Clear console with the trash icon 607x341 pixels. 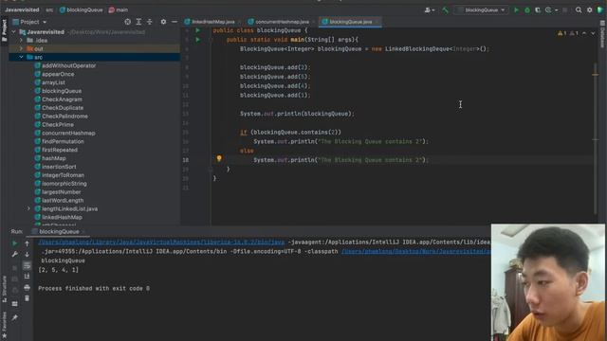click(x=28, y=298)
